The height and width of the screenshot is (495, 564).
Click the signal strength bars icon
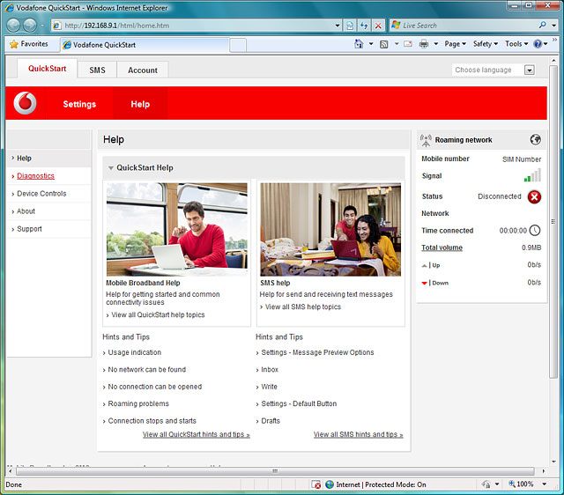click(532, 176)
